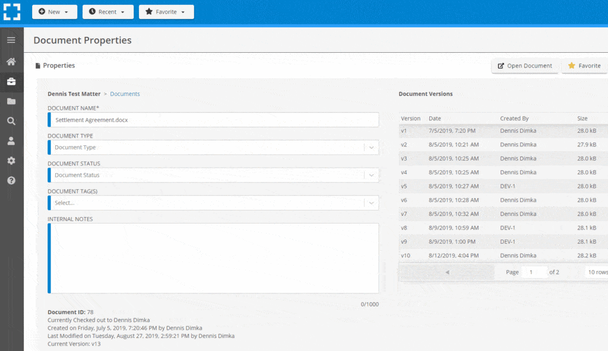Open the Favorite menu in top bar

(166, 12)
